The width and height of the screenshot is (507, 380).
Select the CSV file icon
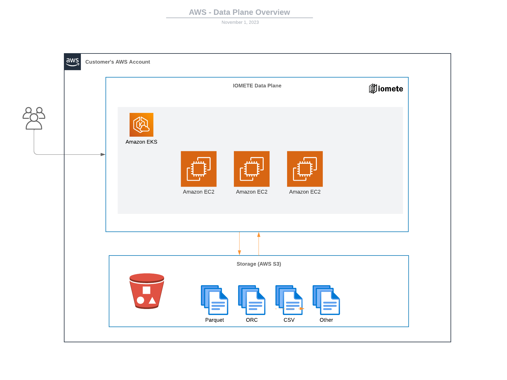click(289, 300)
